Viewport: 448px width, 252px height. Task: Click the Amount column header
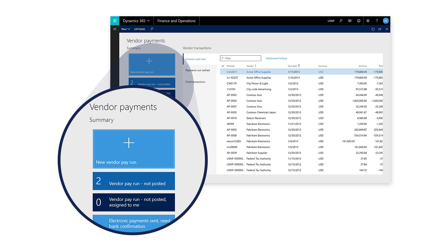tap(363, 66)
